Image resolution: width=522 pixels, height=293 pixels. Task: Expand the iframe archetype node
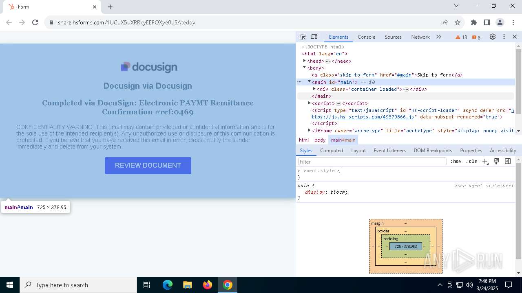tap(309, 130)
